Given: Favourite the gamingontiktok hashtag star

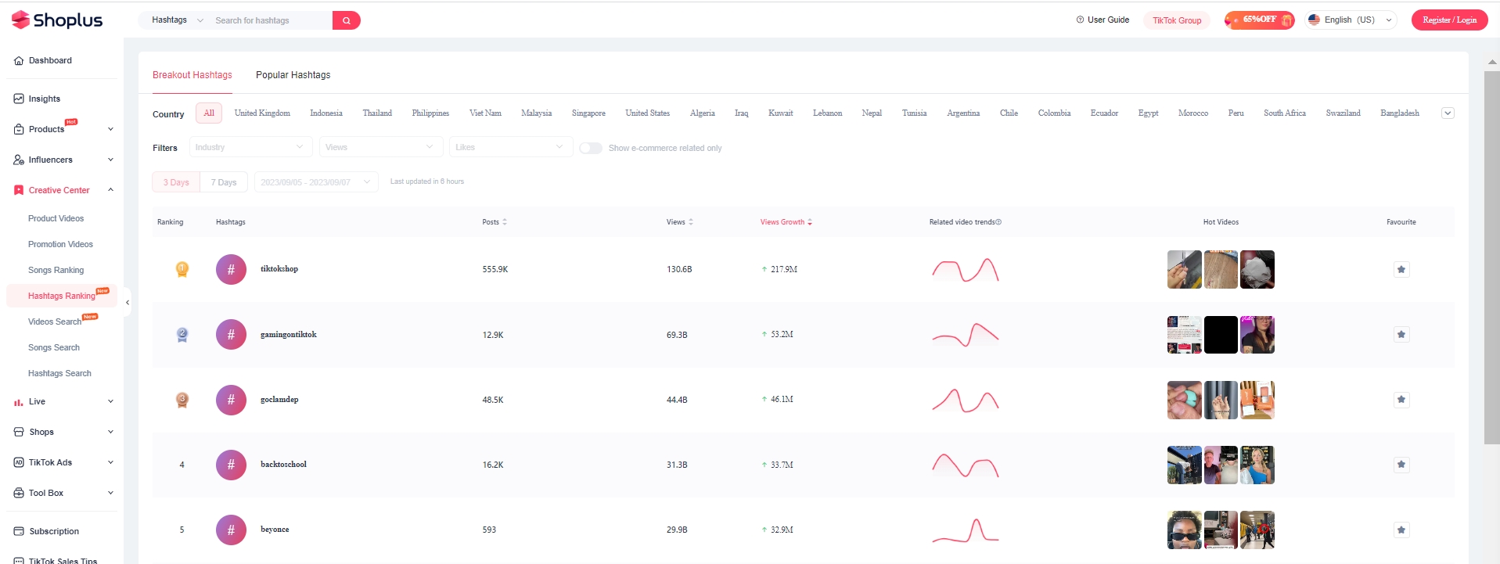Looking at the screenshot, I should (x=1401, y=334).
